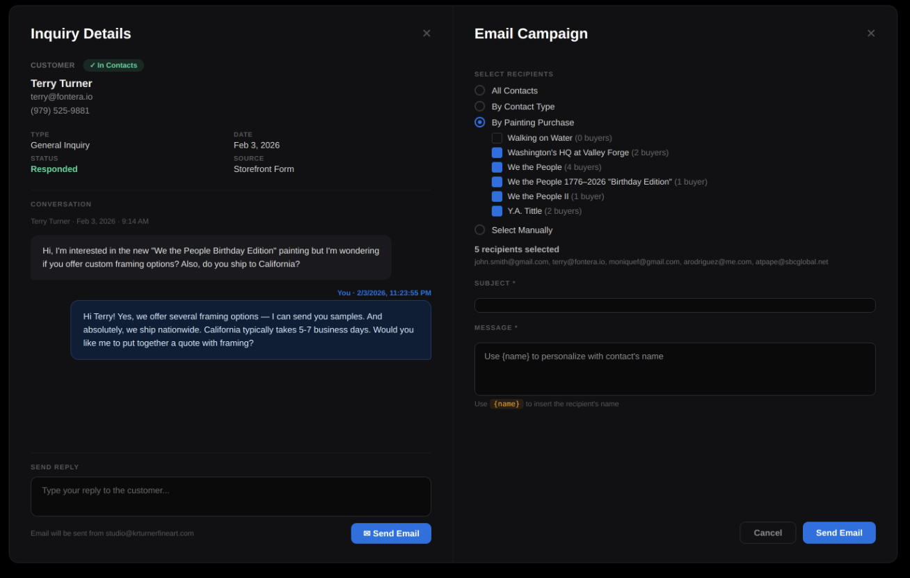Click the Responded status value
The width and height of the screenshot is (910, 578).
(x=54, y=169)
